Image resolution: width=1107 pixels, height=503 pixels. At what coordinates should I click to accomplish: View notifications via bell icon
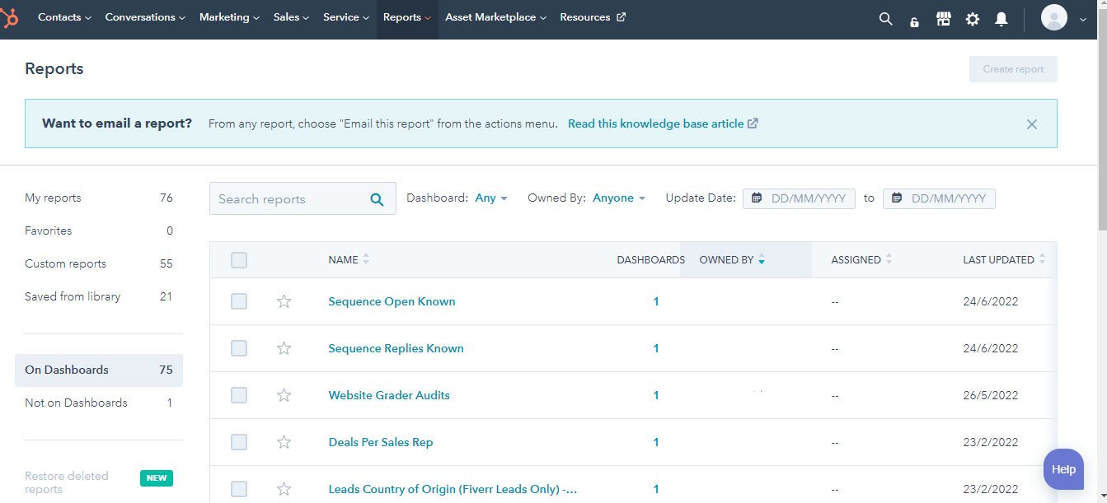1001,18
